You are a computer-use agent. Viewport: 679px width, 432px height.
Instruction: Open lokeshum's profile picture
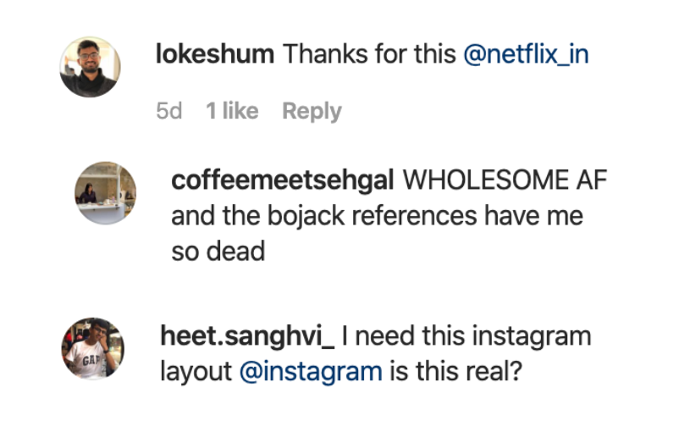point(90,67)
